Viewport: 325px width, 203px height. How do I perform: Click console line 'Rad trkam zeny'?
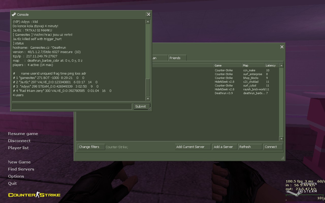[x=62, y=91]
